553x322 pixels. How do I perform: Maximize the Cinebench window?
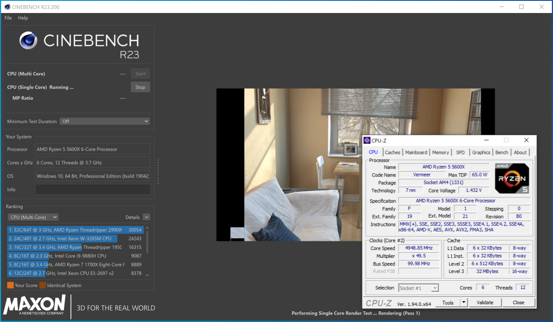(521, 7)
